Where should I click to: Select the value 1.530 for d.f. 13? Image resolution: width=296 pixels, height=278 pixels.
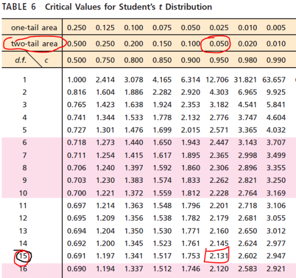pyautogui.click(x=162, y=231)
